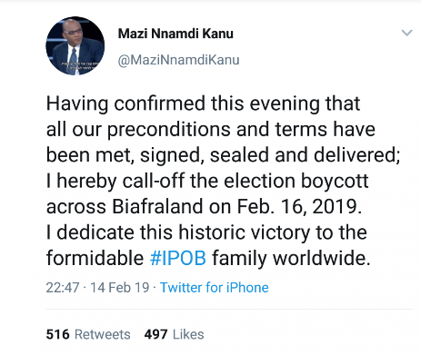Click the phrase 'historic victory' in tweet

[245, 232]
